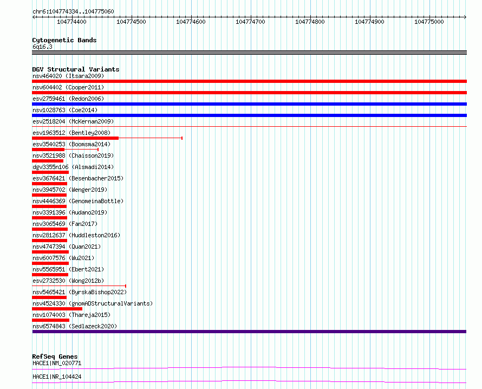
Task: Click the chr6:104774334..104775060 coordinates label
Action: click(73, 11)
